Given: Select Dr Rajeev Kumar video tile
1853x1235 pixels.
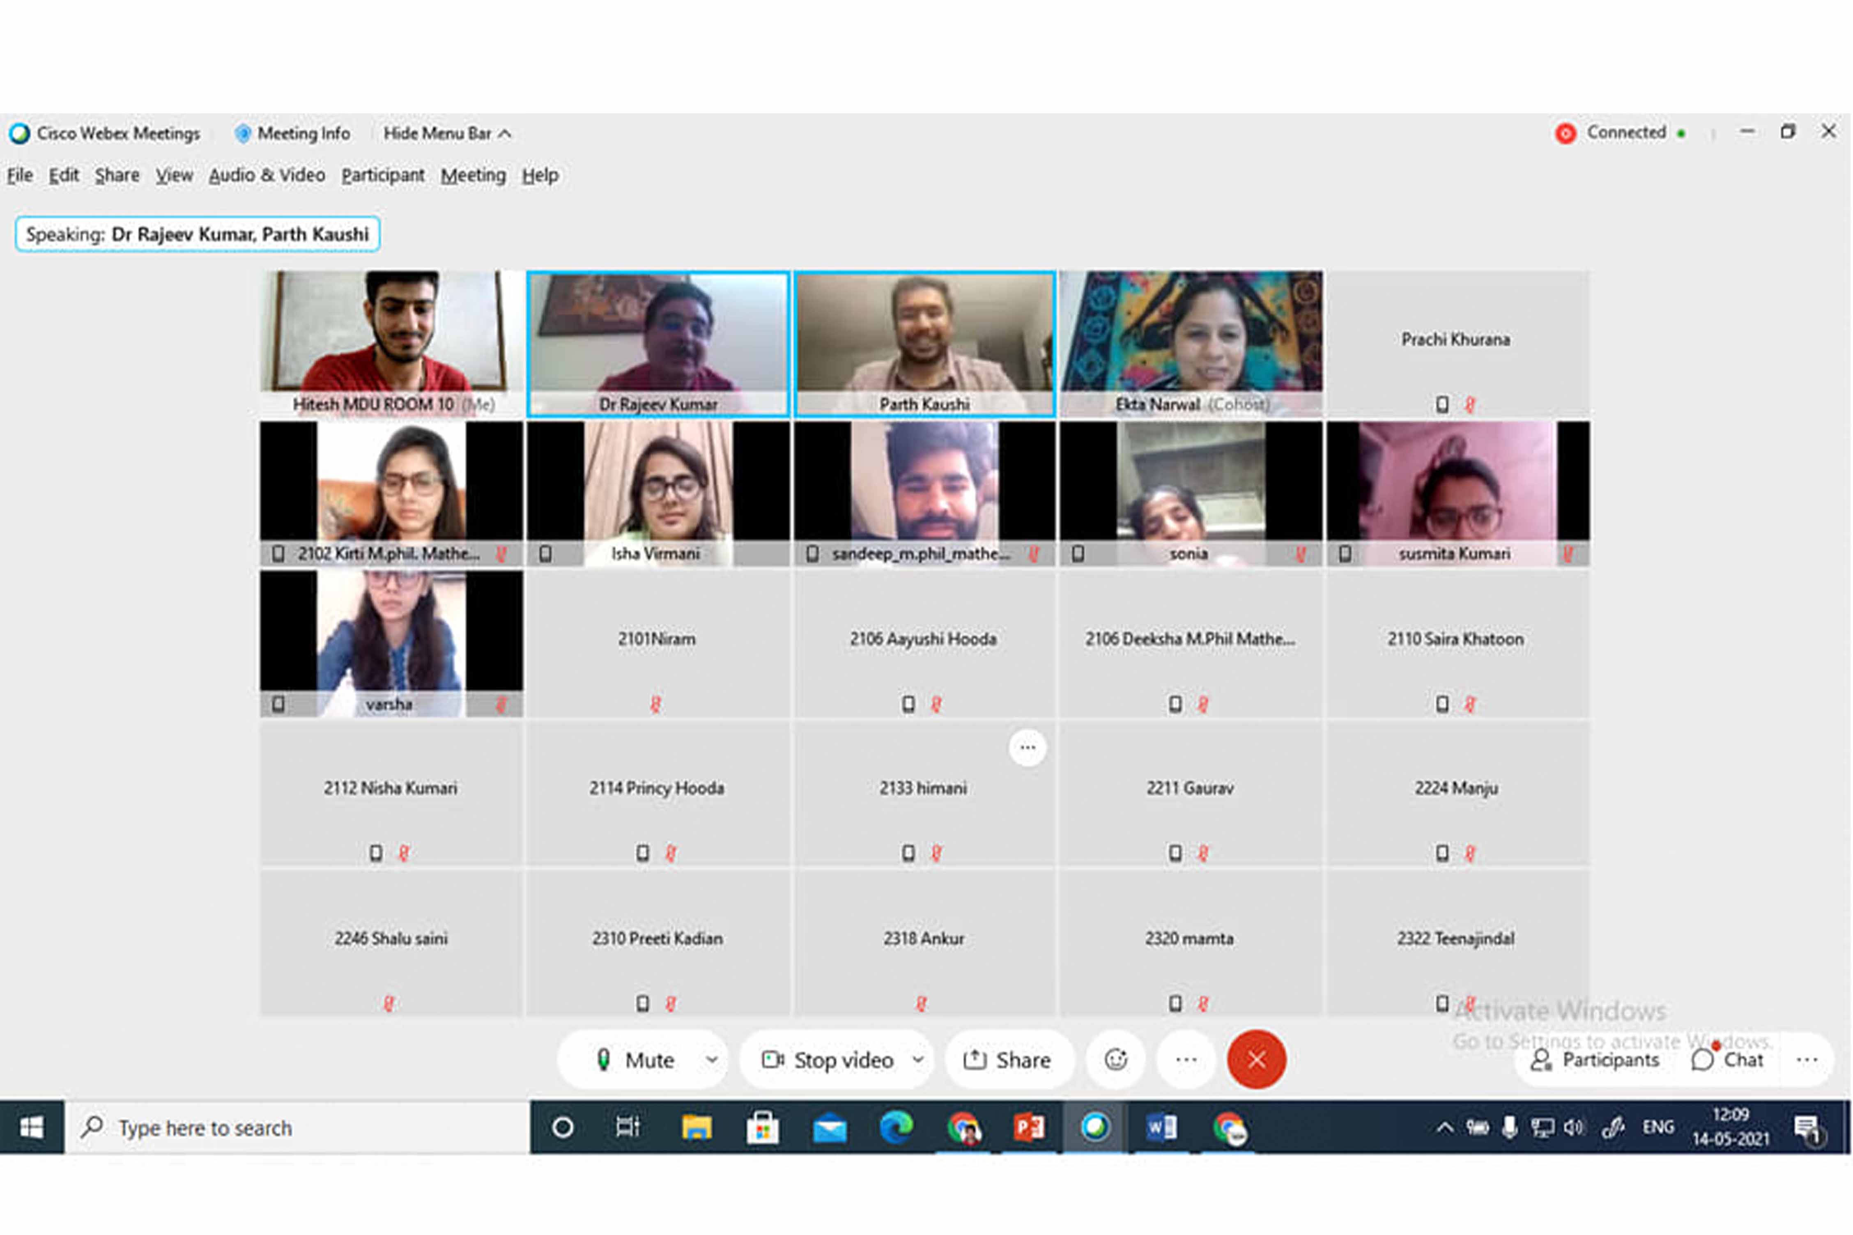Looking at the screenshot, I should 658,342.
